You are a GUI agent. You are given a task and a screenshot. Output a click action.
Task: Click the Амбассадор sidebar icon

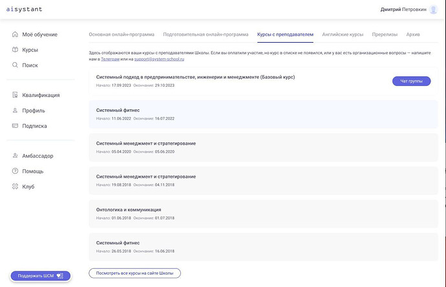click(x=15, y=156)
